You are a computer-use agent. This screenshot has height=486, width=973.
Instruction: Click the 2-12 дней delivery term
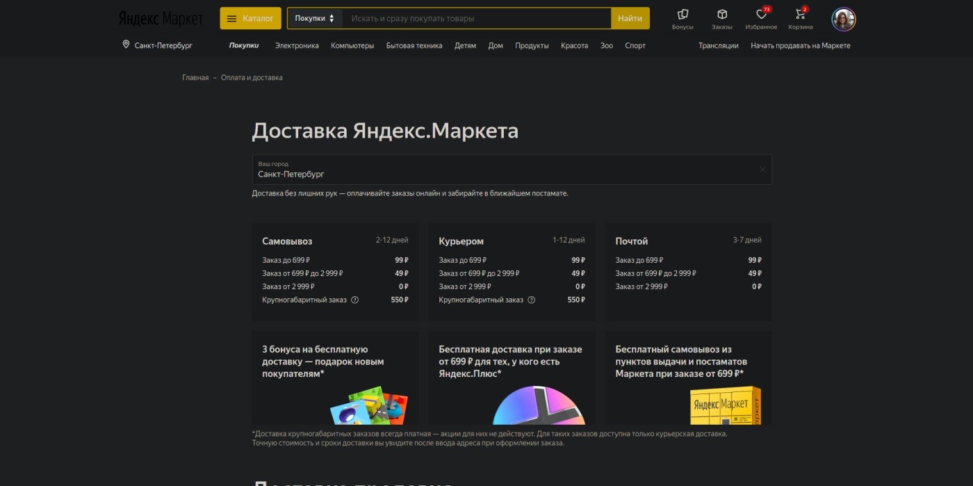(x=392, y=240)
